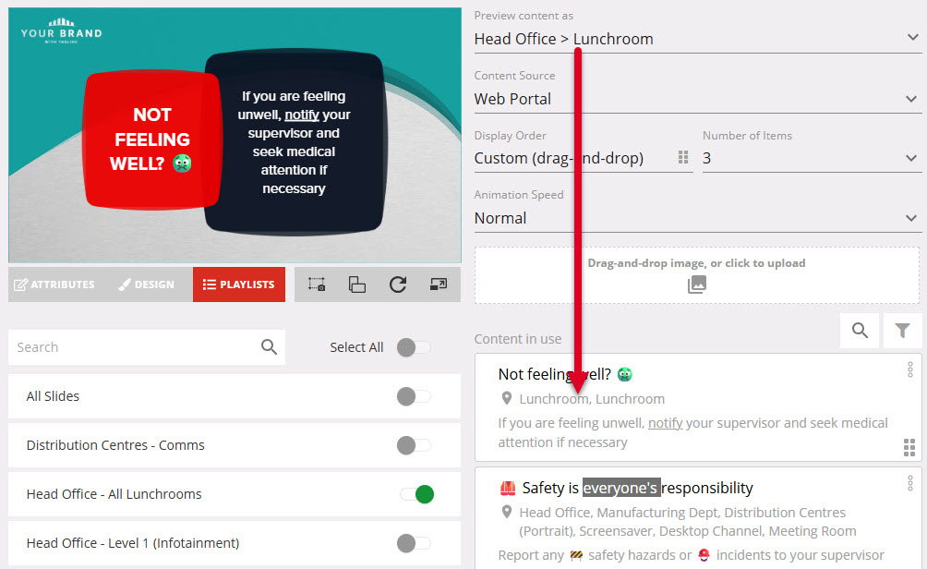Click the selection region settings icon
Viewport: 927px width, 569px height.
317,284
